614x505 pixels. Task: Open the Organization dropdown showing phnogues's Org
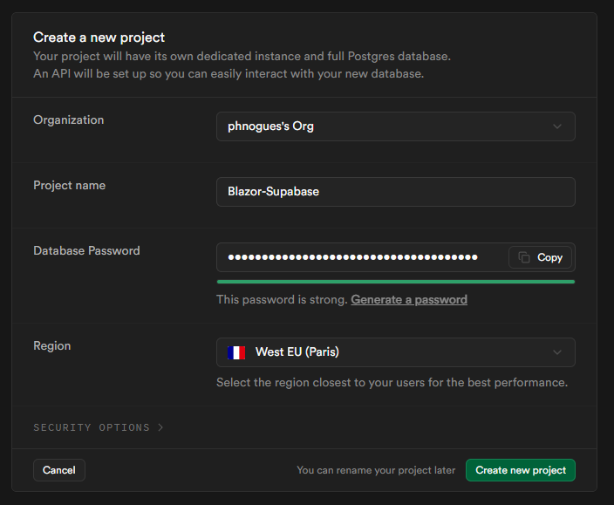395,126
